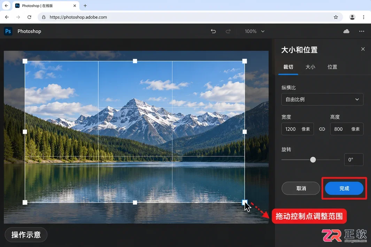Open the 100% zoom level dropdown
The height and width of the screenshot is (247, 371).
coord(255,31)
